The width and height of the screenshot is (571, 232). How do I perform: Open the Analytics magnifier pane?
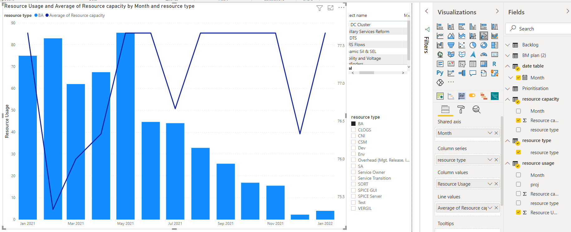tap(476, 109)
